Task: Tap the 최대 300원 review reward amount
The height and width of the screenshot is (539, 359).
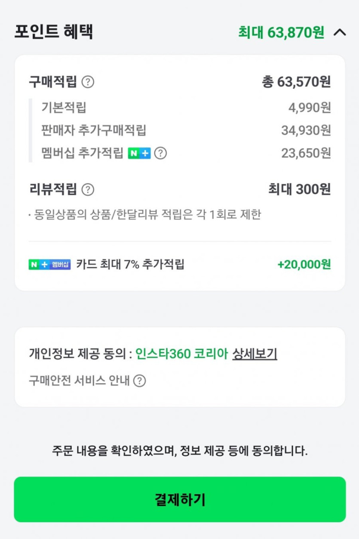Action: click(299, 189)
